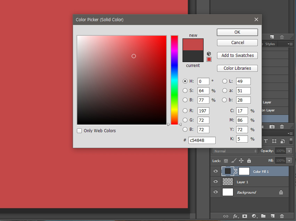Open the Normal blend mode dropdown

pos(235,151)
